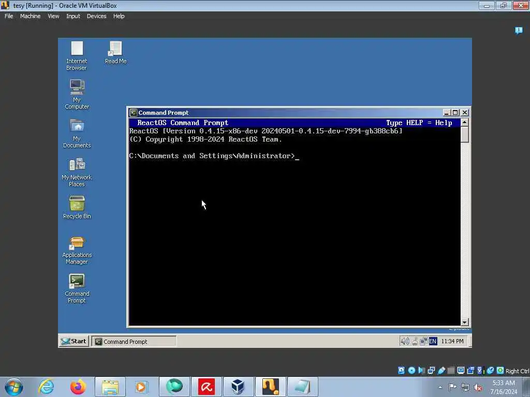Image resolution: width=530 pixels, height=397 pixels.
Task: Open the VirtualBox View menu
Action: 53,16
